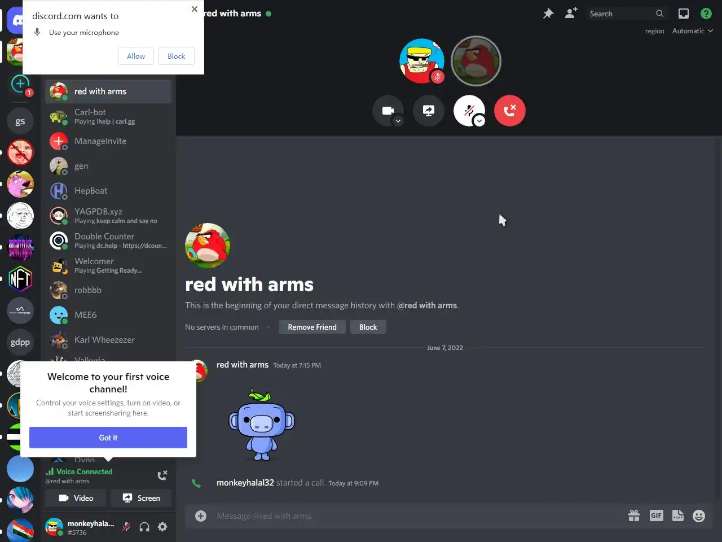Open the robbbb direct message
722x542 pixels.
coord(108,290)
